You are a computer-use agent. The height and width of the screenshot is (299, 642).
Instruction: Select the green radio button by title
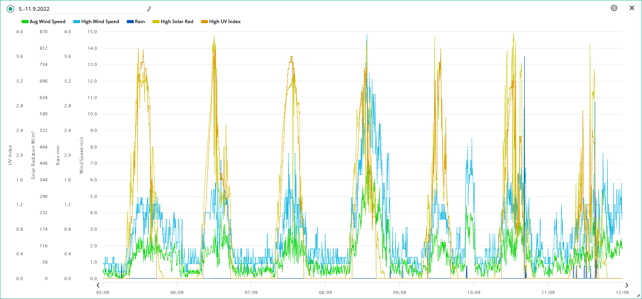(11, 9)
